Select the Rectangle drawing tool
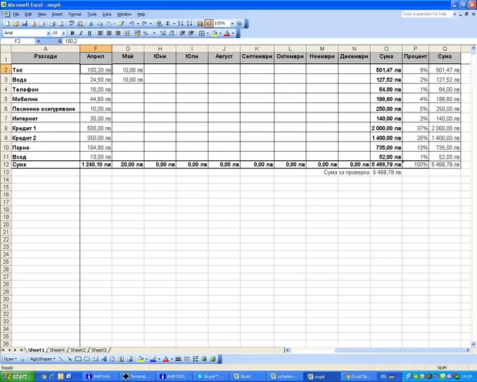The height and width of the screenshot is (382, 477). tap(78, 359)
